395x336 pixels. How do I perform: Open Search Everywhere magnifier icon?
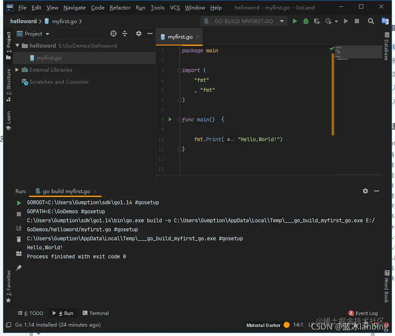point(371,21)
